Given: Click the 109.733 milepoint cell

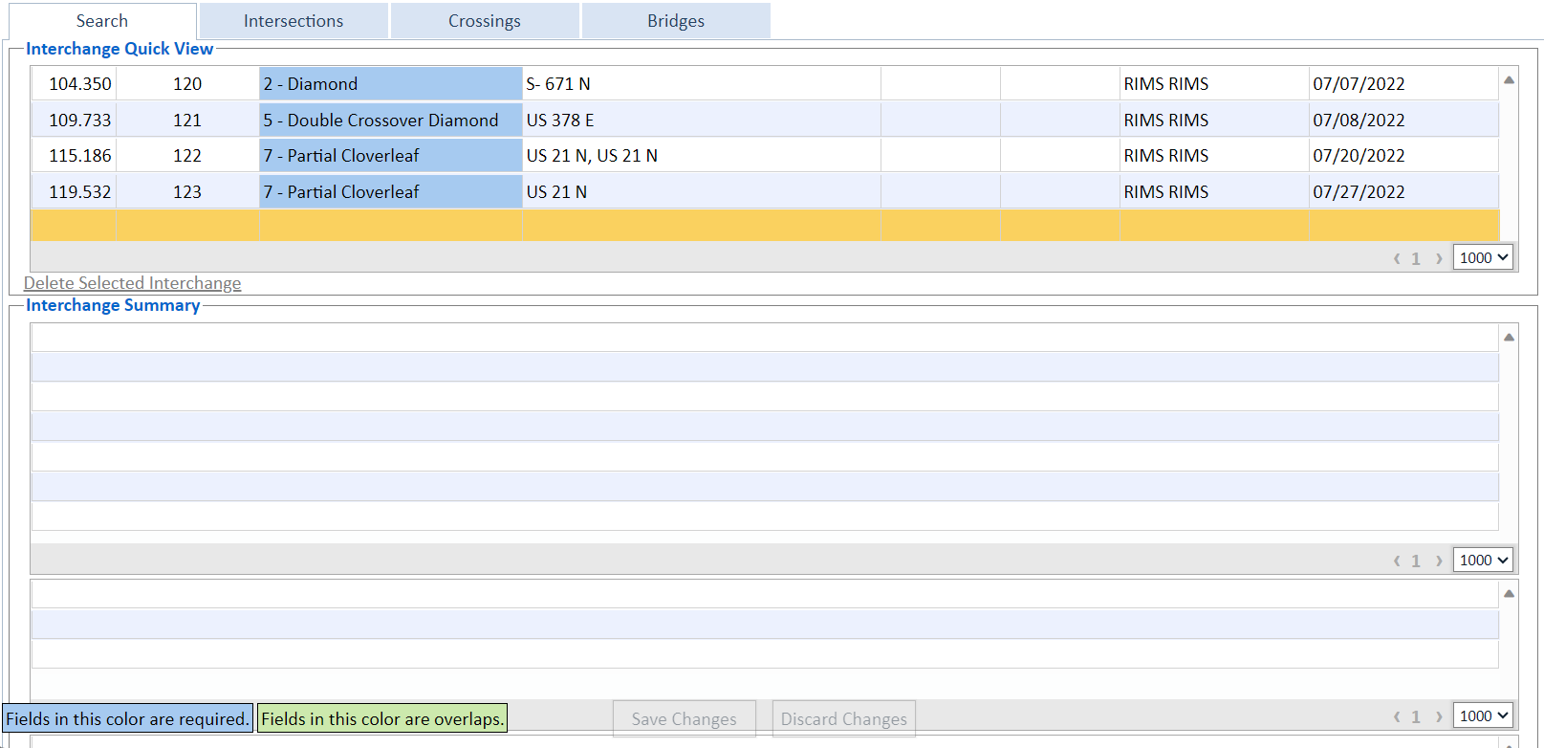Looking at the screenshot, I should click(75, 120).
